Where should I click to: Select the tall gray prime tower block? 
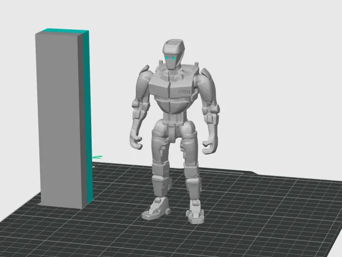tap(63, 119)
